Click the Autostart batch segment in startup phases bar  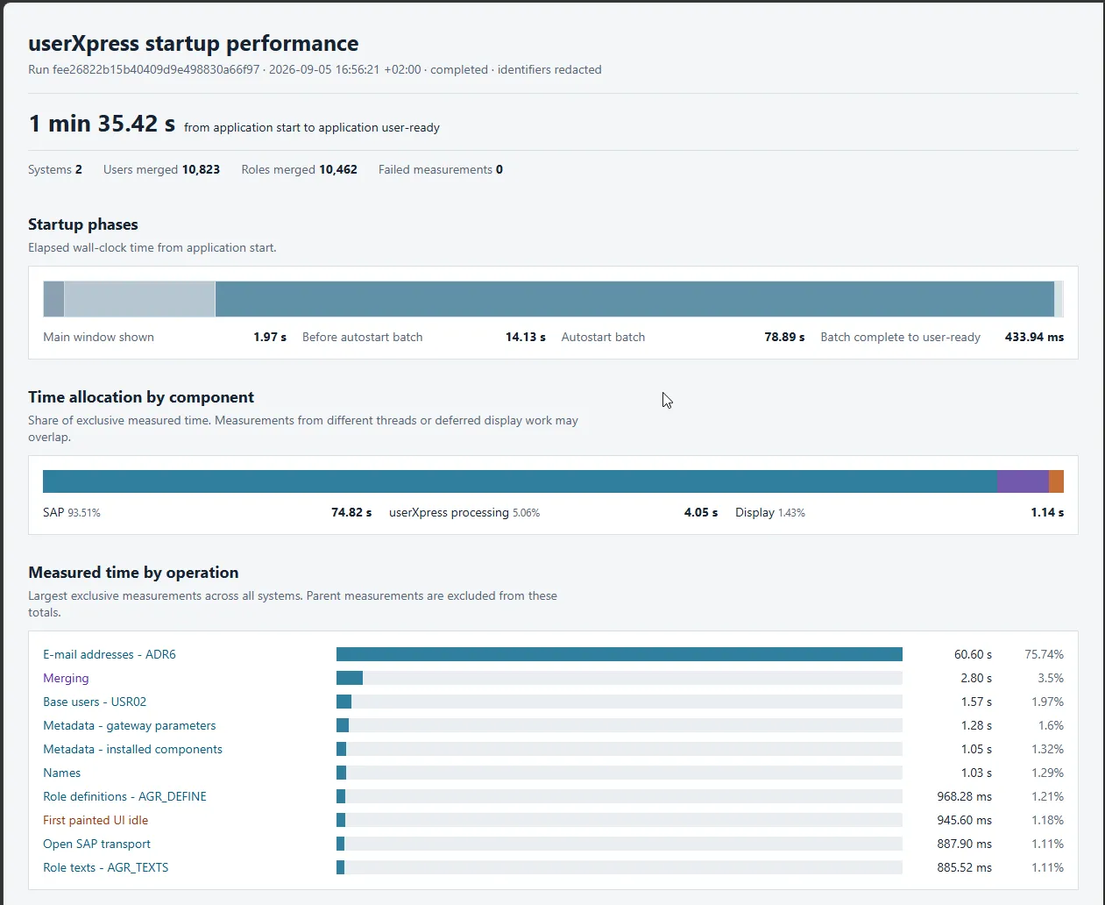(x=634, y=299)
